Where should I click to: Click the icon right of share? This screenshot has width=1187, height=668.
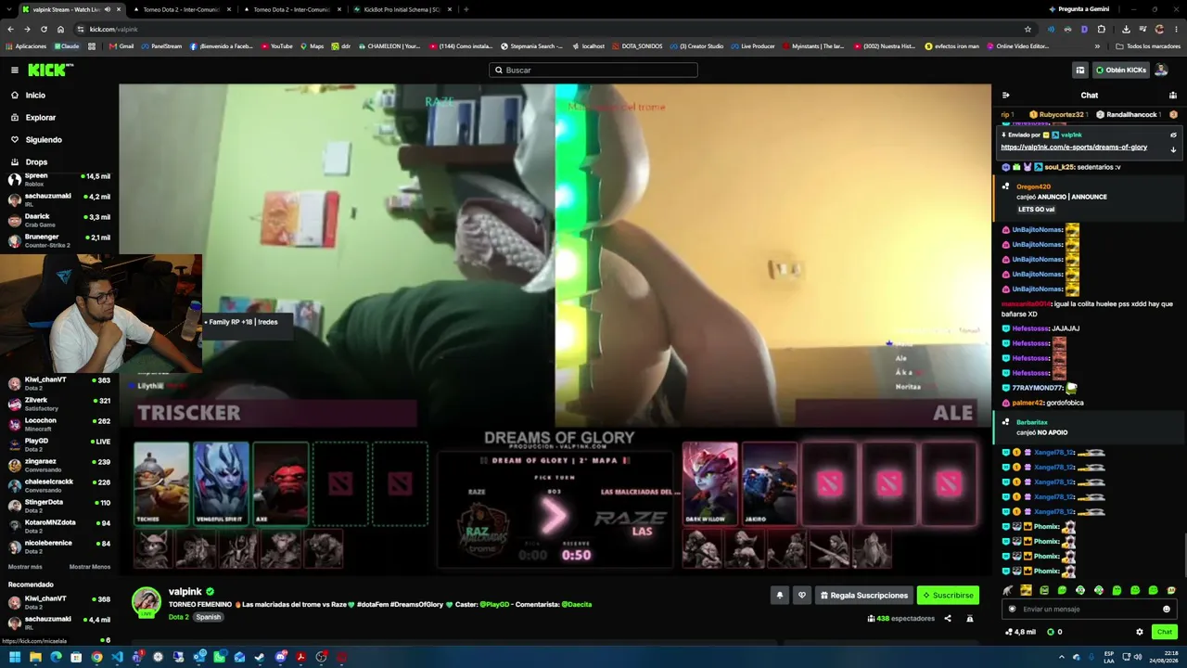point(970,619)
